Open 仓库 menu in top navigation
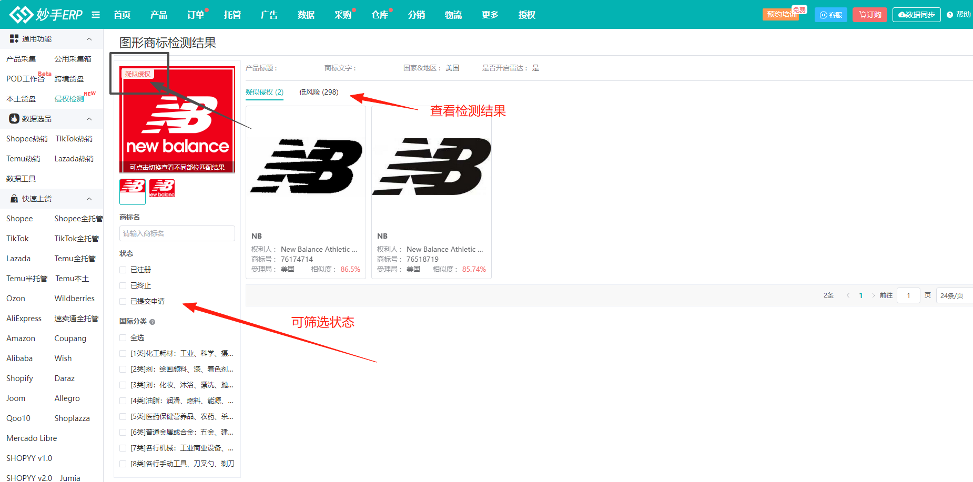 coord(380,15)
